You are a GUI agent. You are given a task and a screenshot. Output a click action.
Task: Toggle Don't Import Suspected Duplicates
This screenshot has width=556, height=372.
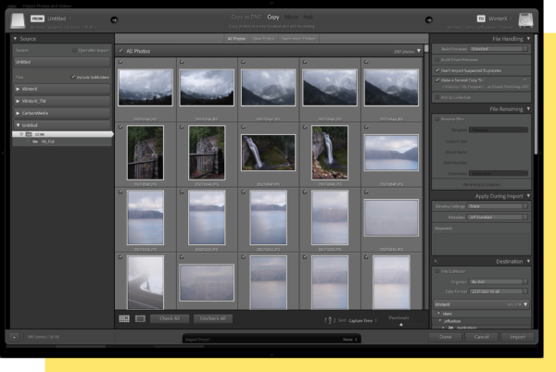437,70
